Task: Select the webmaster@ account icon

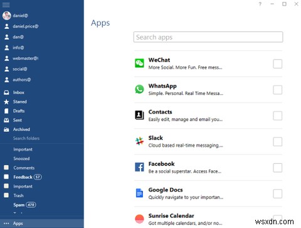Action: tap(7, 58)
